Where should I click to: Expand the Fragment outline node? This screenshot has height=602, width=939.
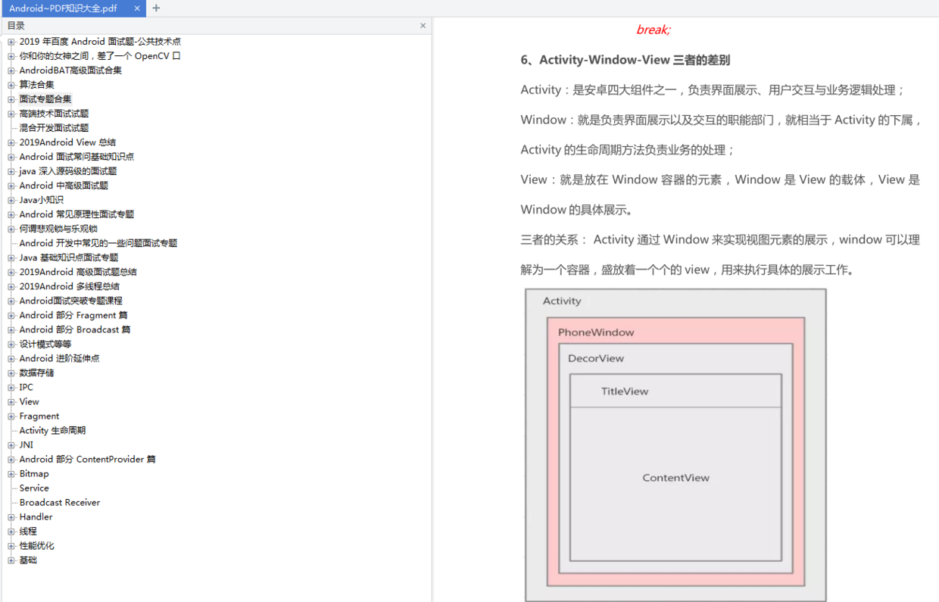(x=11, y=416)
